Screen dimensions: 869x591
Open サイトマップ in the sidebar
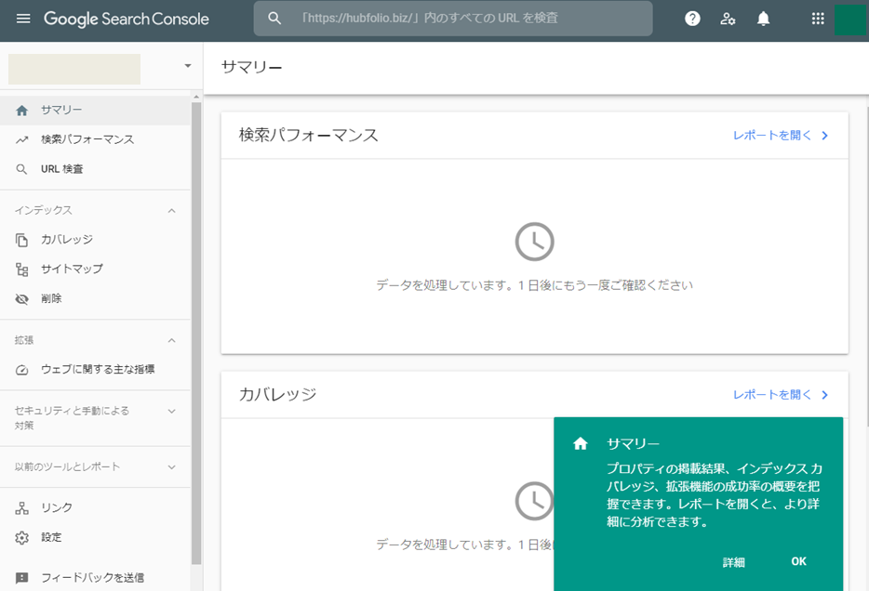pos(95,269)
